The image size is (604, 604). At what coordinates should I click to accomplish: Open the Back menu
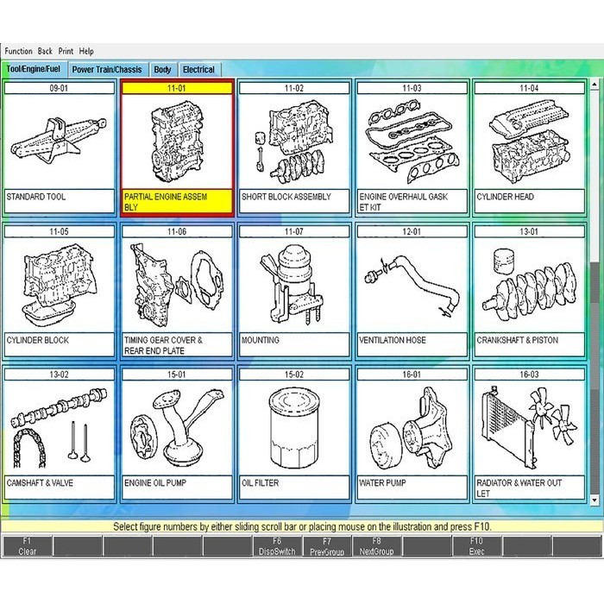point(45,51)
